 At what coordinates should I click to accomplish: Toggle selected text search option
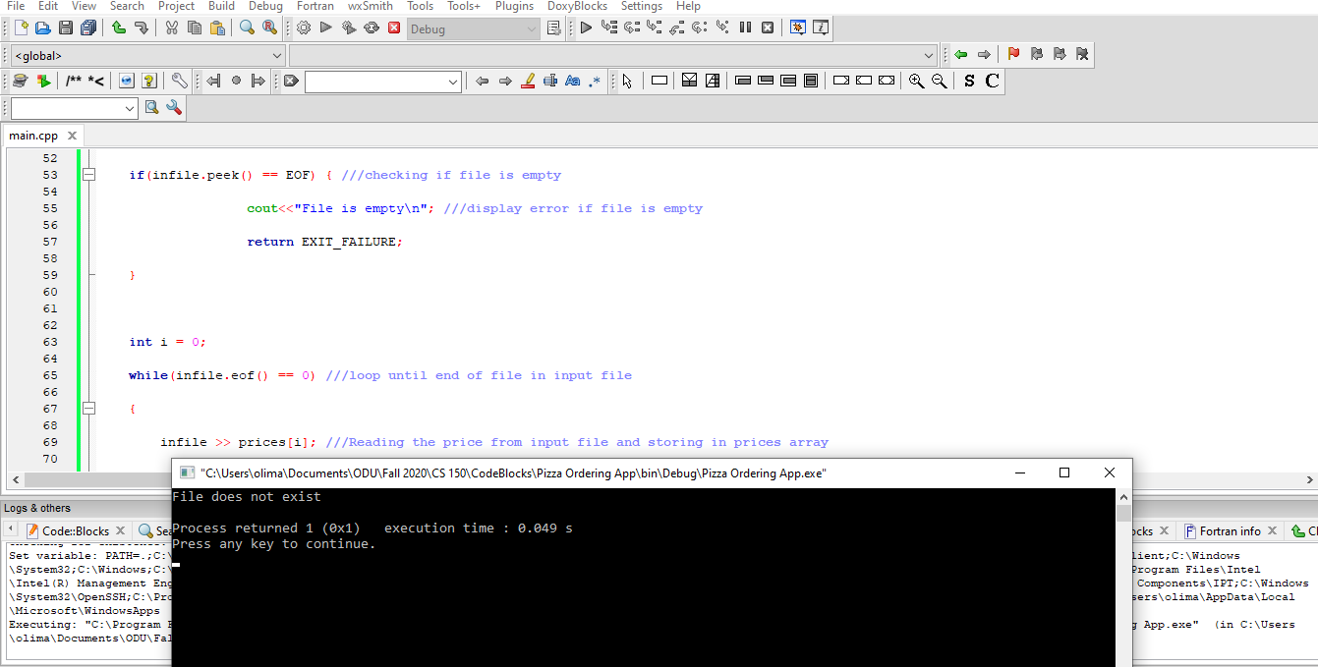tap(550, 81)
